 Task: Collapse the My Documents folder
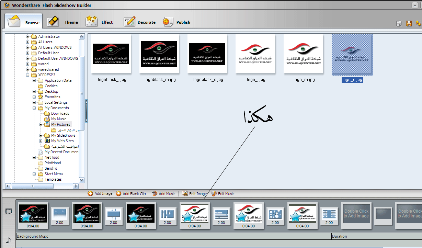tap(34, 108)
